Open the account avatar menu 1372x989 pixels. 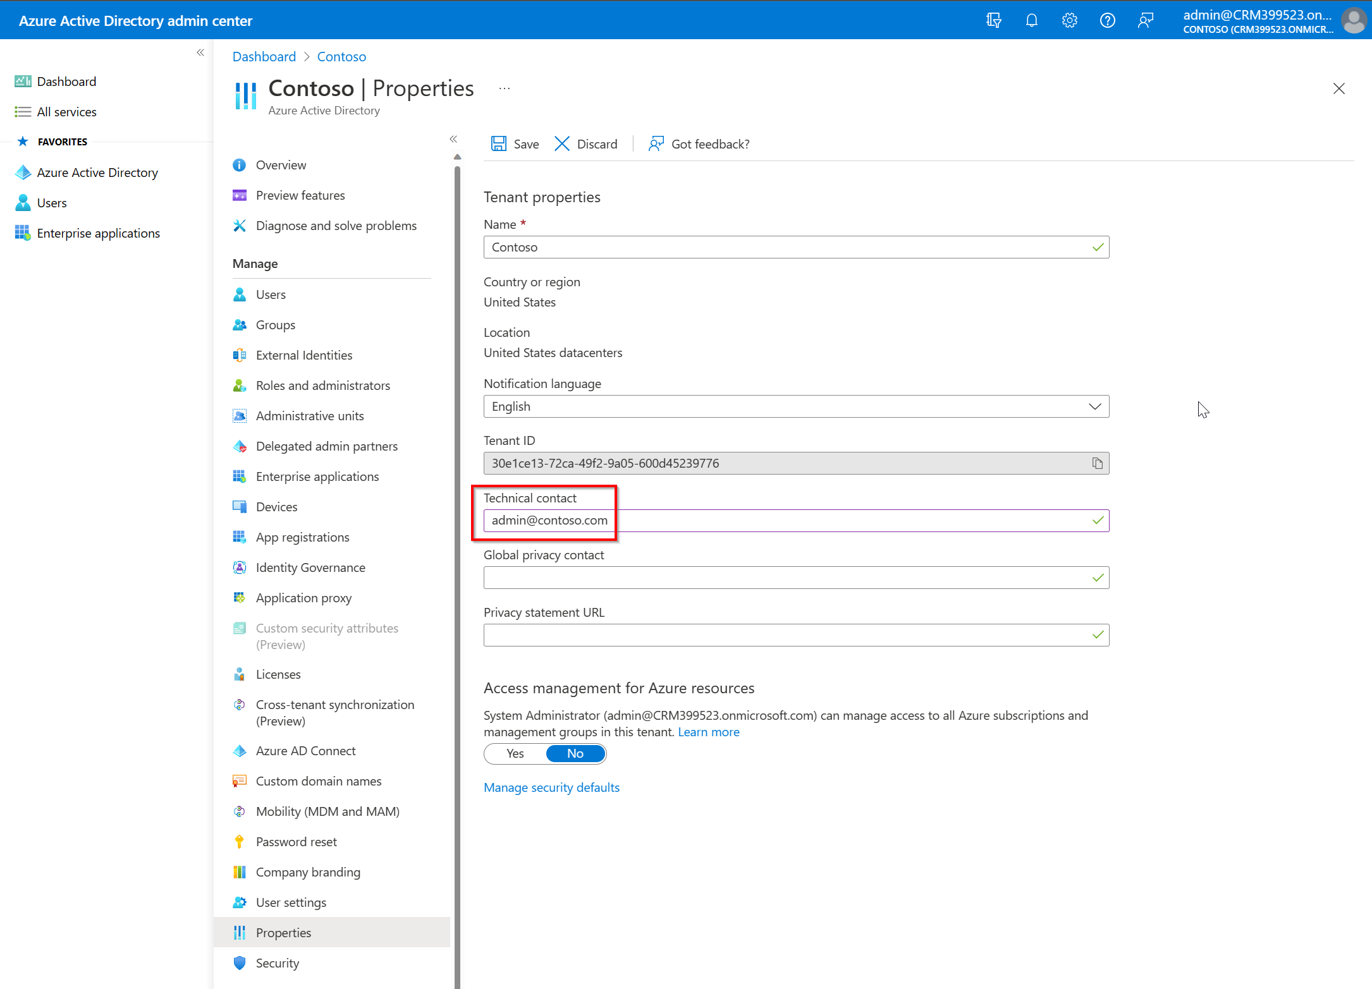[x=1353, y=20]
